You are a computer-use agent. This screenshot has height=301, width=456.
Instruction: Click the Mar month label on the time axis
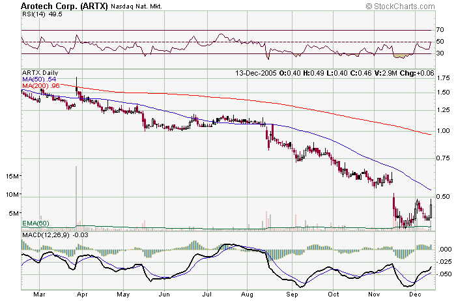[x=39, y=294]
